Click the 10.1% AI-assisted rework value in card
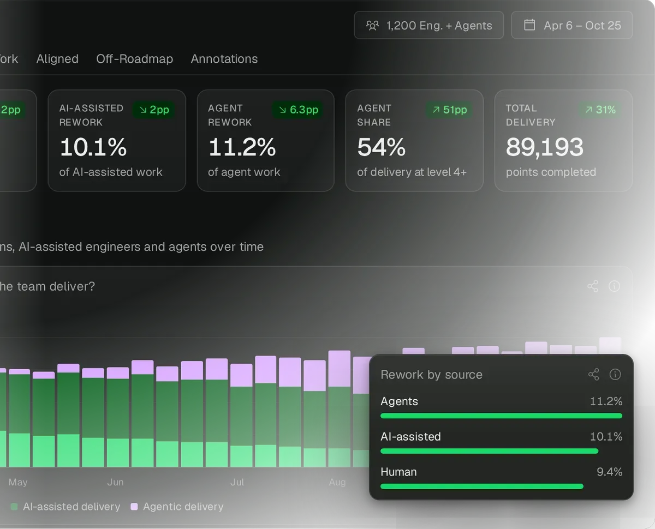This screenshot has width=655, height=529. tap(93, 147)
